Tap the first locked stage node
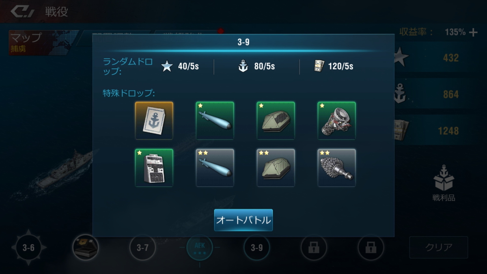 coord(314,248)
